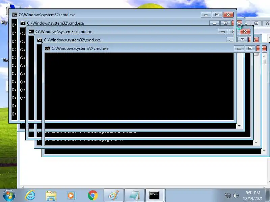Click the Show desktop strip beside the clock
270x202 pixels.
[268, 196]
